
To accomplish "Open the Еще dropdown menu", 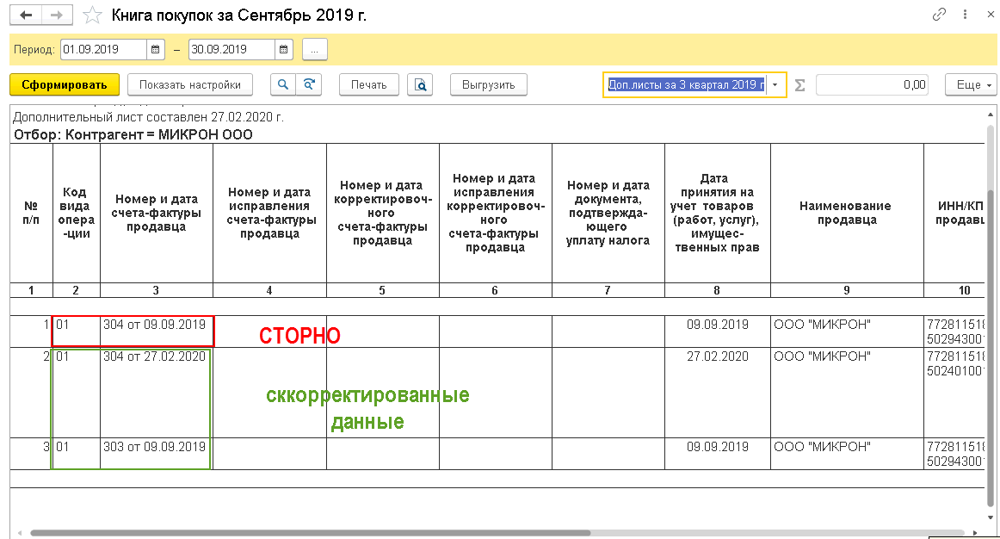I will click(x=971, y=85).
